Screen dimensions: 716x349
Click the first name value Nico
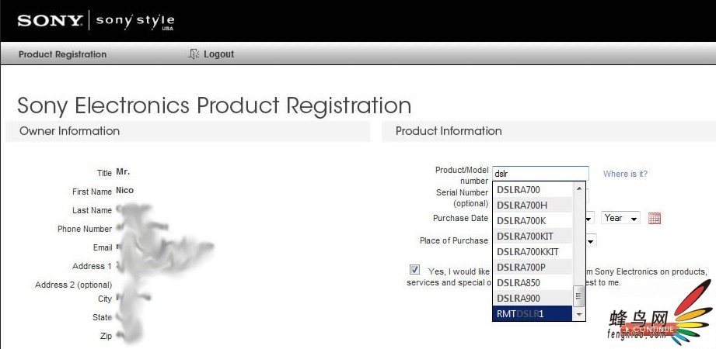124,191
